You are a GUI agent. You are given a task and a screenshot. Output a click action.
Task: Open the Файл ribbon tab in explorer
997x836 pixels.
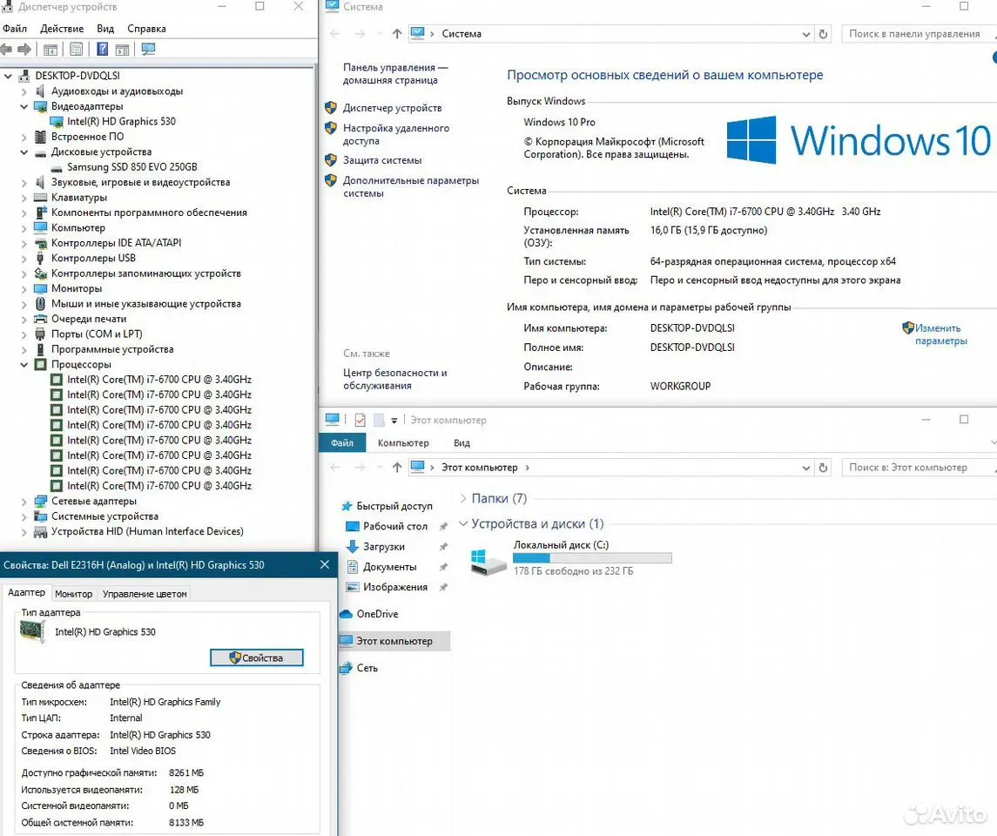coord(342,443)
